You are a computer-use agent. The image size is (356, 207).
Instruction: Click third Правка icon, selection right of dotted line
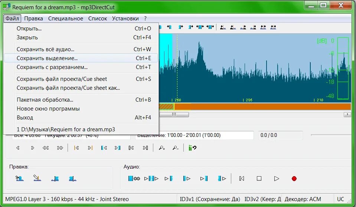pos(55,179)
